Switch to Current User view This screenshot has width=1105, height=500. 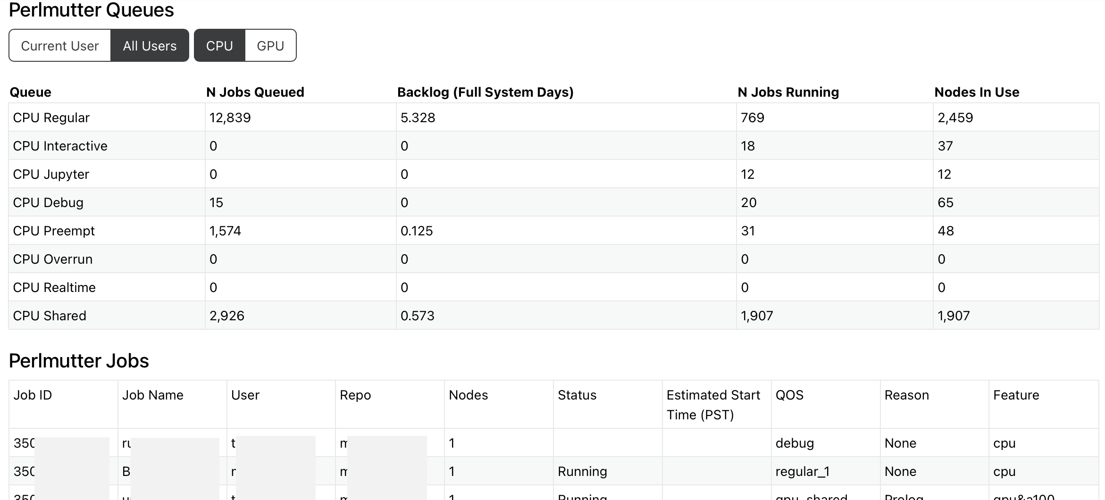(x=60, y=46)
